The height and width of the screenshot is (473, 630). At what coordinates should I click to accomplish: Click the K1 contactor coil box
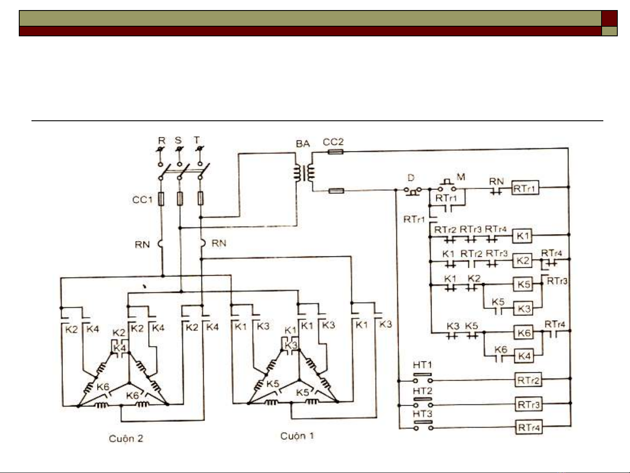pyautogui.click(x=523, y=236)
